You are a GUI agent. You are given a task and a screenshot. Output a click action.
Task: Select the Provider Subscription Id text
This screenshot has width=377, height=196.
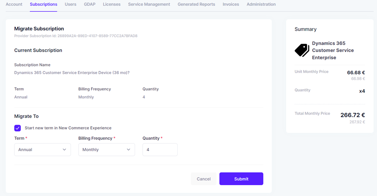[76, 36]
